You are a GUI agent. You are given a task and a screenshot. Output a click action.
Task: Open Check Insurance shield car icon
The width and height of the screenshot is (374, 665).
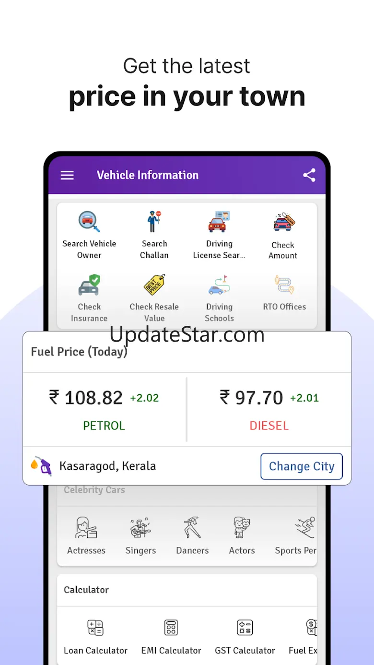(89, 285)
